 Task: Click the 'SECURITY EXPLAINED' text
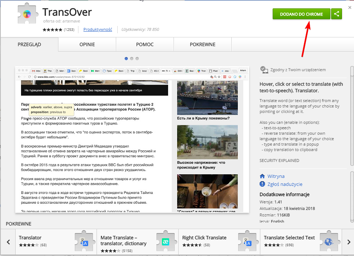[279, 160]
